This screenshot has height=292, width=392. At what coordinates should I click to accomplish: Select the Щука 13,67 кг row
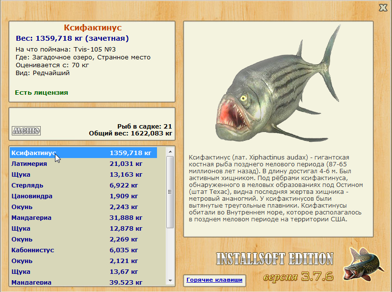point(83,271)
